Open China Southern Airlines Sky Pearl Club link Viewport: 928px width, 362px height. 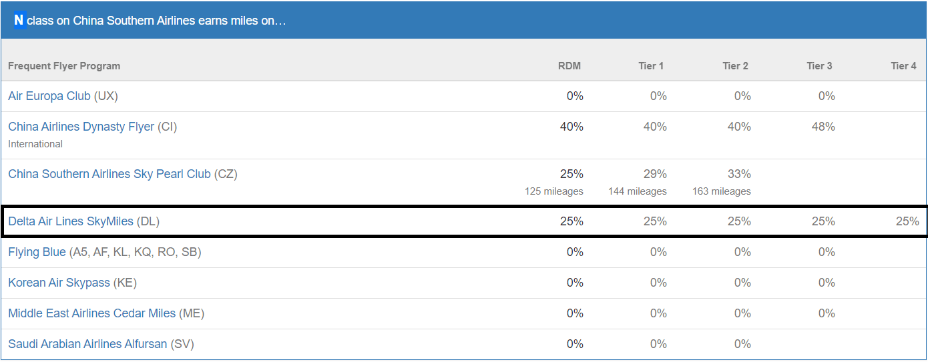pos(109,174)
